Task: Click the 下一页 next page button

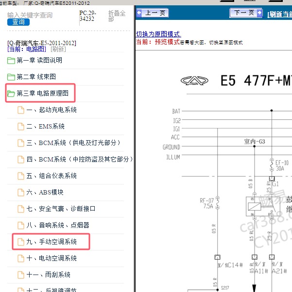Action: [246, 13]
